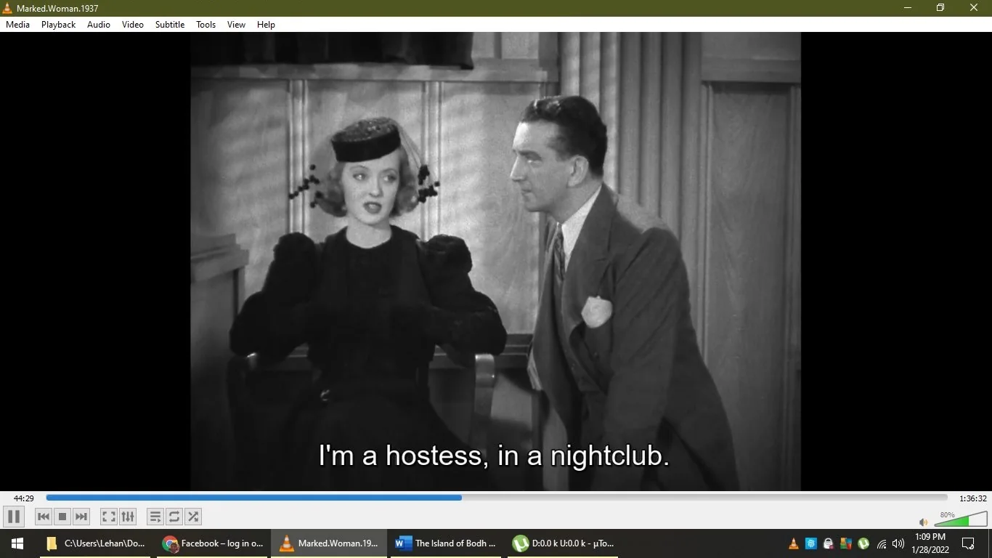Toggle random shuffle playback
Image resolution: width=992 pixels, height=558 pixels.
coord(193,517)
